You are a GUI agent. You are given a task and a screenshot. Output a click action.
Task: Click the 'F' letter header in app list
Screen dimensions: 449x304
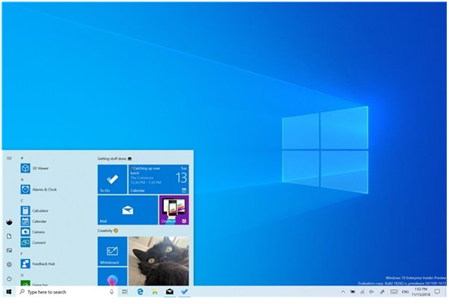tap(22, 254)
